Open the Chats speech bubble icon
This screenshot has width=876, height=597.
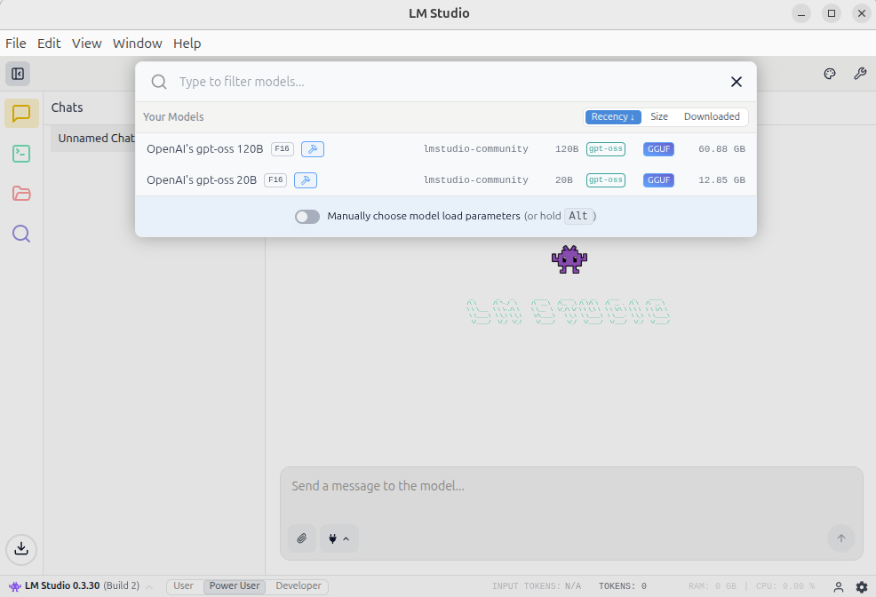[21, 113]
